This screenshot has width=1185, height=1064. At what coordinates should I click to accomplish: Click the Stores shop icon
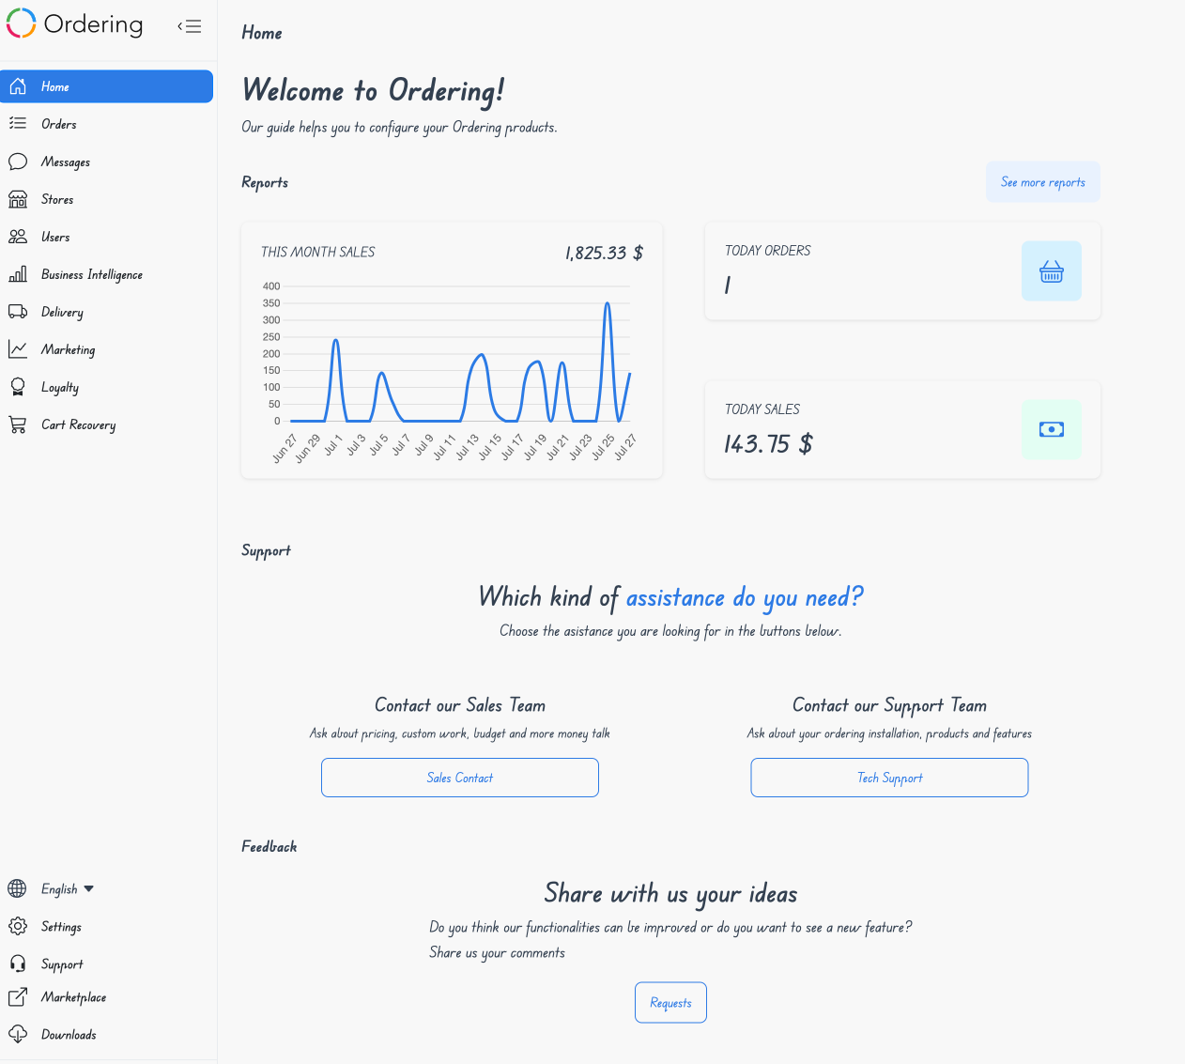[18, 199]
